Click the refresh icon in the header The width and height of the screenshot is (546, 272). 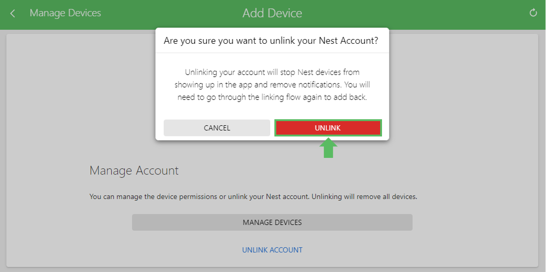point(533,13)
